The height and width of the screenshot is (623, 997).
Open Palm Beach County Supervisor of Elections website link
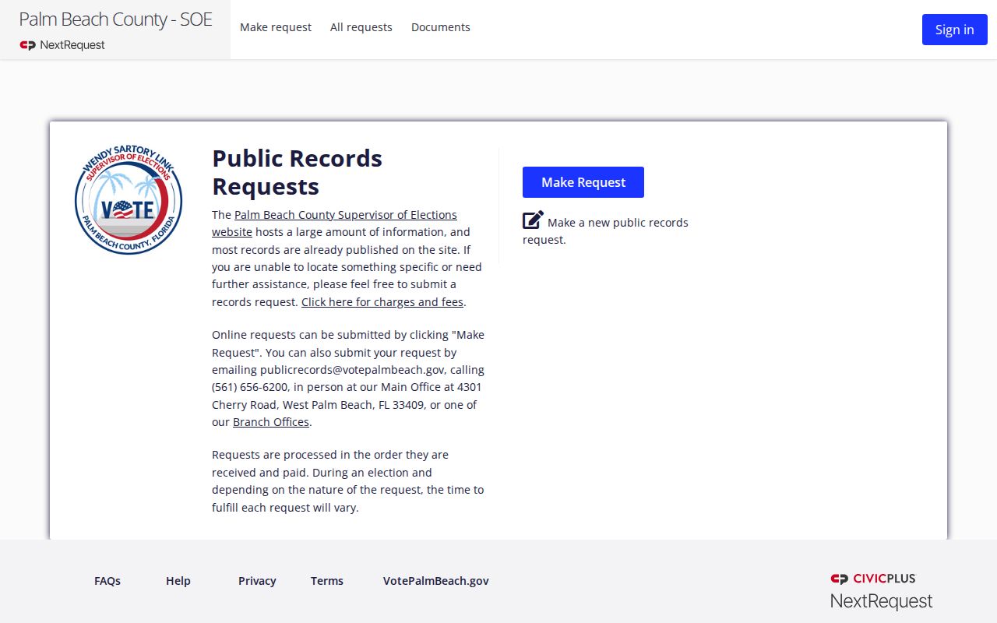[x=335, y=224]
